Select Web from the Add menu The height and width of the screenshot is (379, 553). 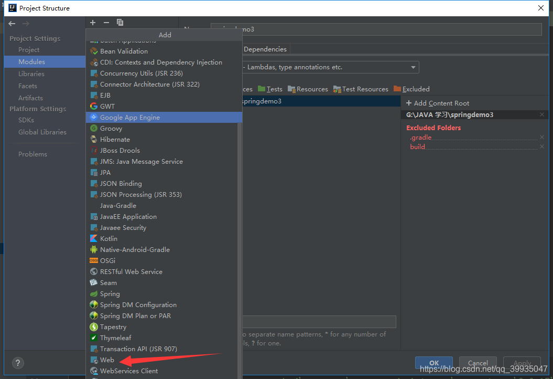[x=164, y=360]
